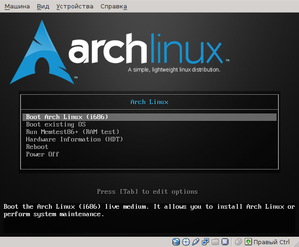Open the Вид menu
The width and height of the screenshot is (299, 247).
point(43,7)
